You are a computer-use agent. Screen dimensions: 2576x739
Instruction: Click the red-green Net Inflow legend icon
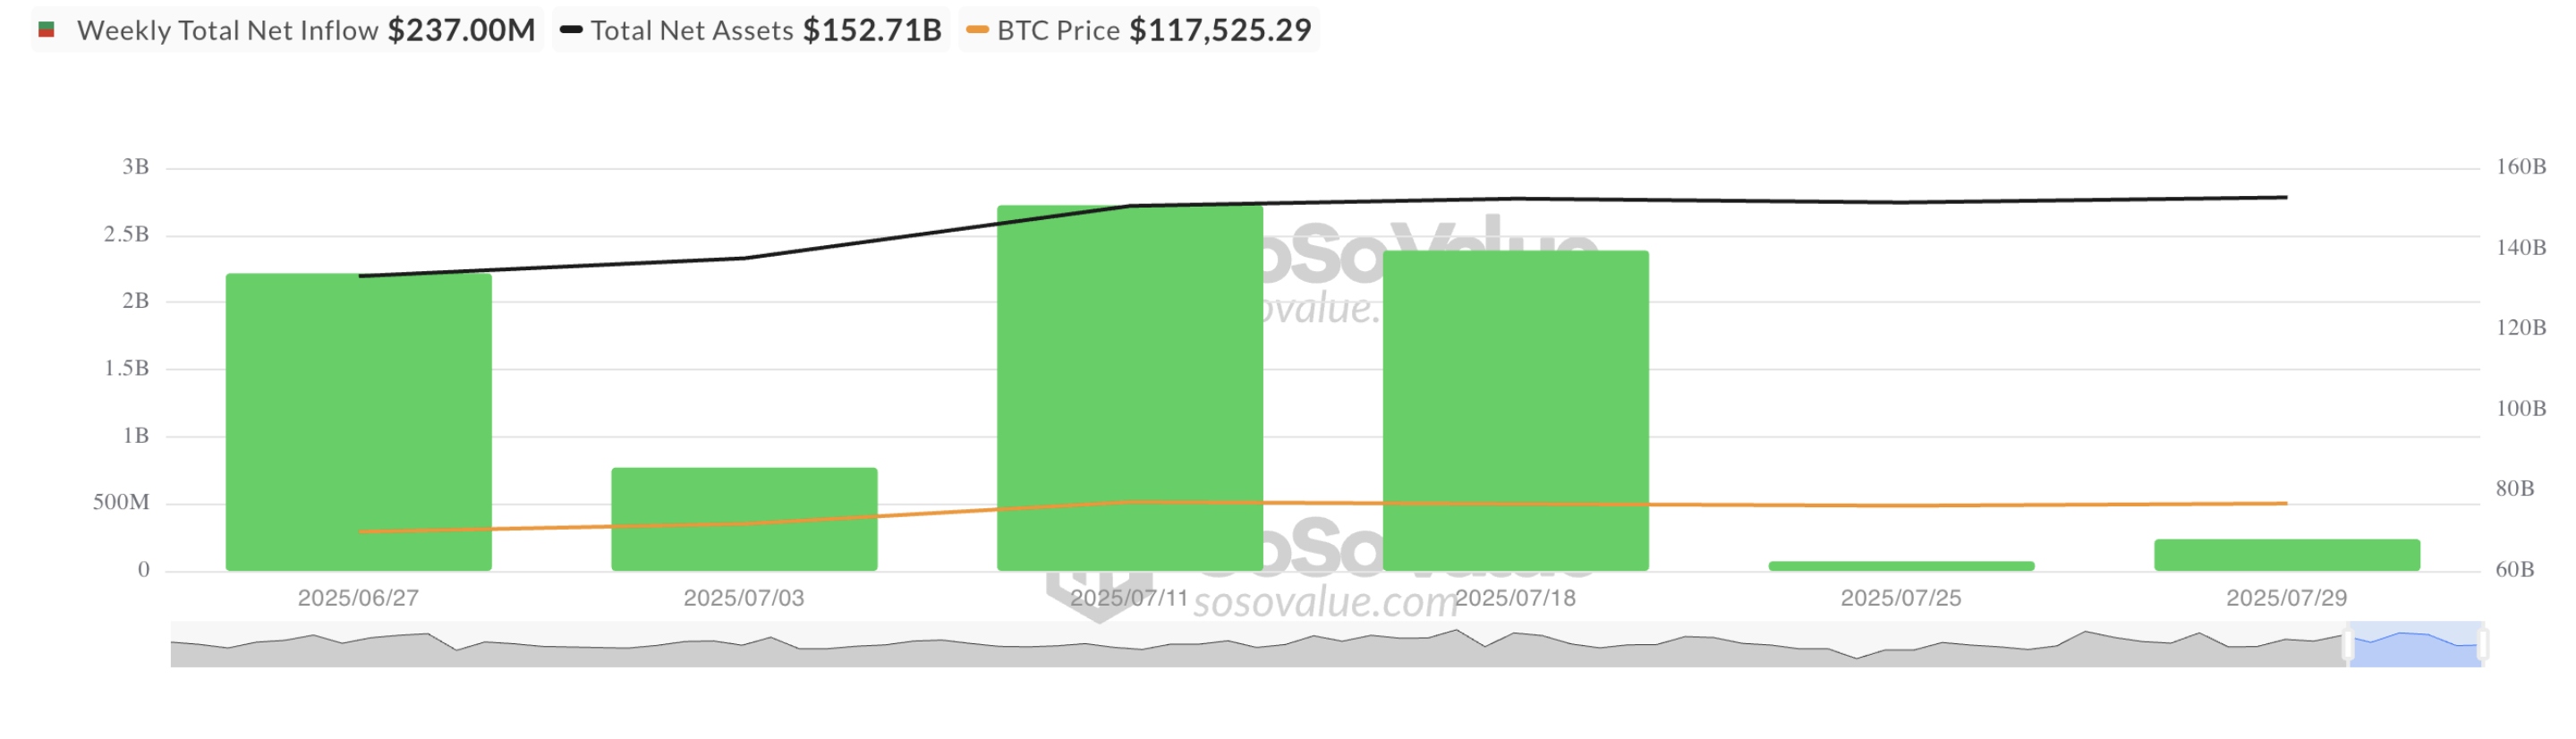coord(46,30)
